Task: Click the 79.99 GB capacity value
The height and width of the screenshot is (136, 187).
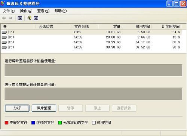Action: pyautogui.click(x=113, y=42)
